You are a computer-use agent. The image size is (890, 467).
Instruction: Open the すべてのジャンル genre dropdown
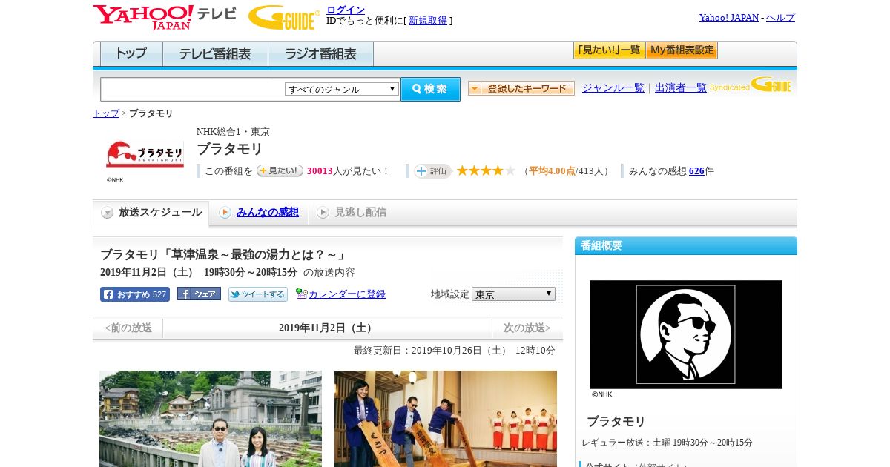[x=342, y=89]
